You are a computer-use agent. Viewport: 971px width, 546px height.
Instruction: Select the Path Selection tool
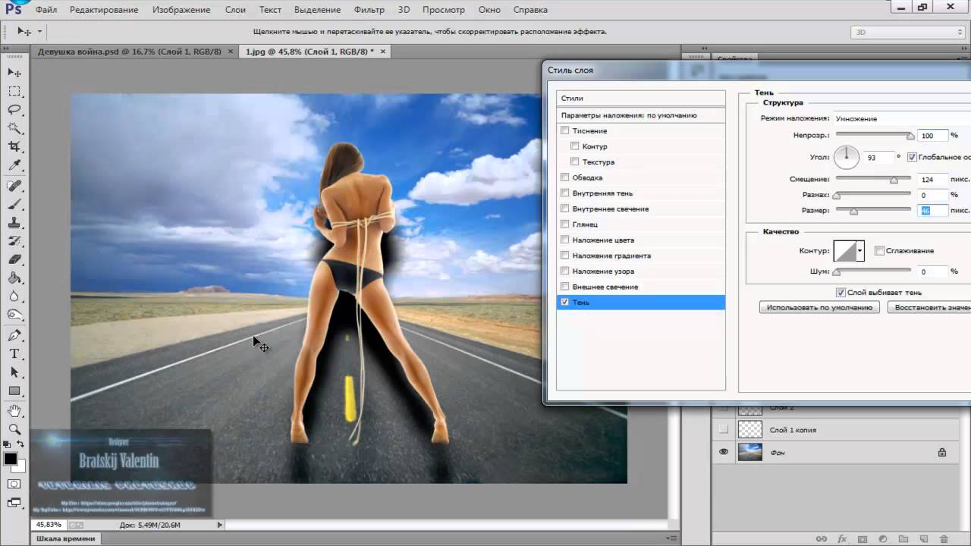point(14,372)
